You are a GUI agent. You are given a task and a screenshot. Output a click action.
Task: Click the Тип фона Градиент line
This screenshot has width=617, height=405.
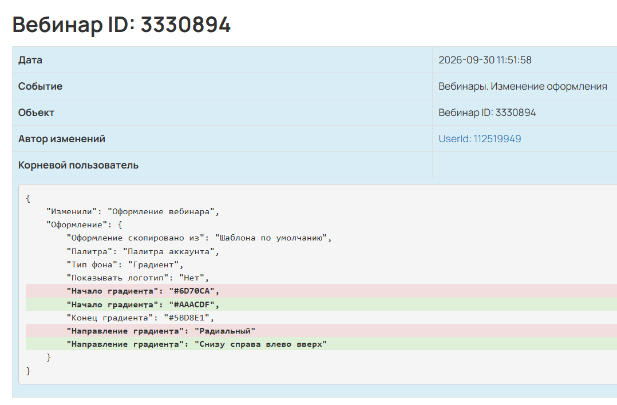(x=125, y=264)
